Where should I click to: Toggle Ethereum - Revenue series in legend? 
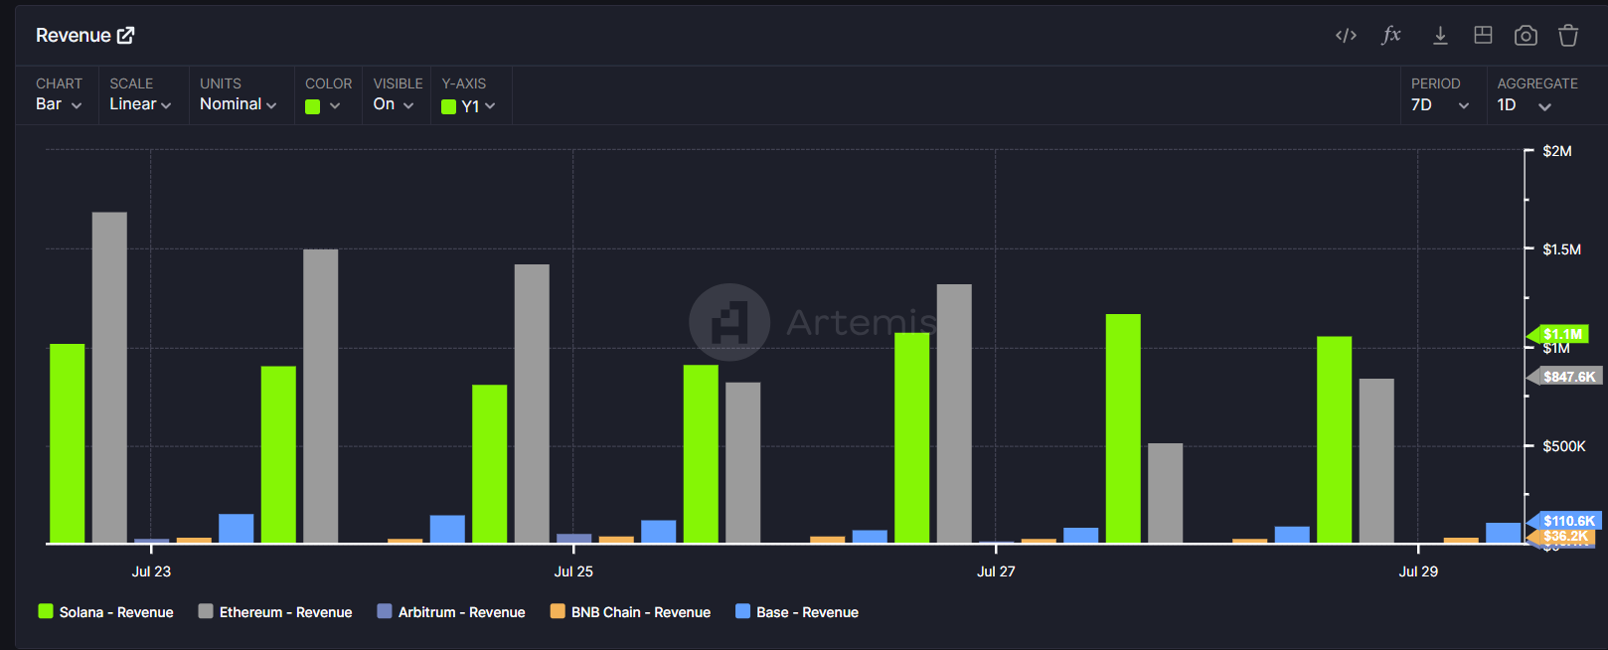(x=275, y=612)
